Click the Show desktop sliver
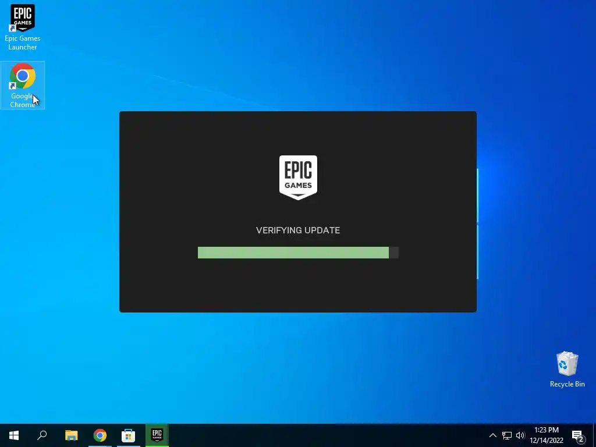 coord(594,435)
